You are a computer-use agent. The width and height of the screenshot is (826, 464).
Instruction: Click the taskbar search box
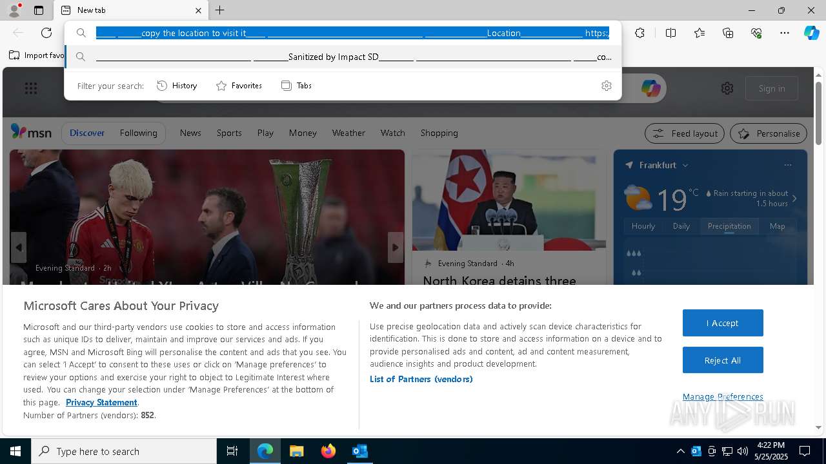pos(124,451)
